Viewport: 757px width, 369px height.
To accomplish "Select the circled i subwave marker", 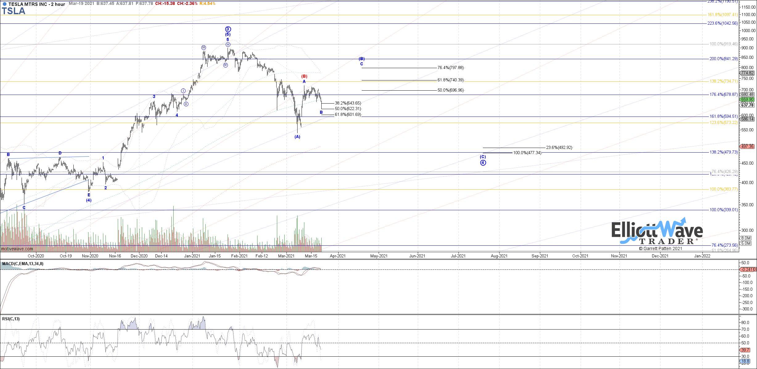I will (183, 91).
